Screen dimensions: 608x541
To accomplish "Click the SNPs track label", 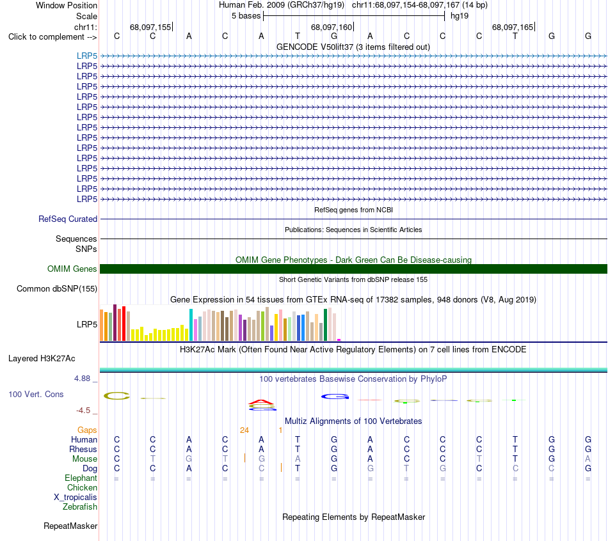I will [86, 249].
